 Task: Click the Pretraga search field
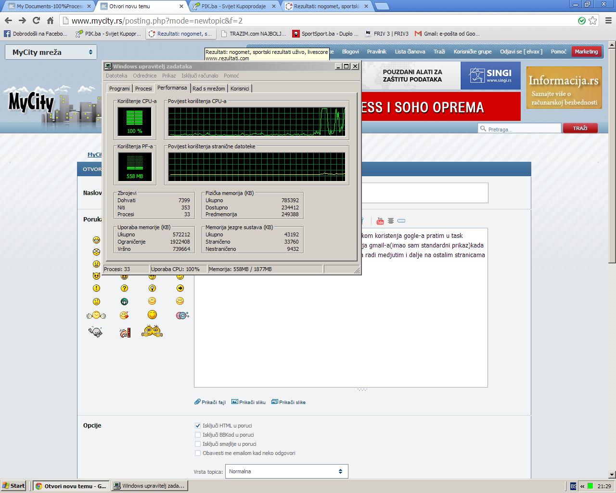point(520,129)
